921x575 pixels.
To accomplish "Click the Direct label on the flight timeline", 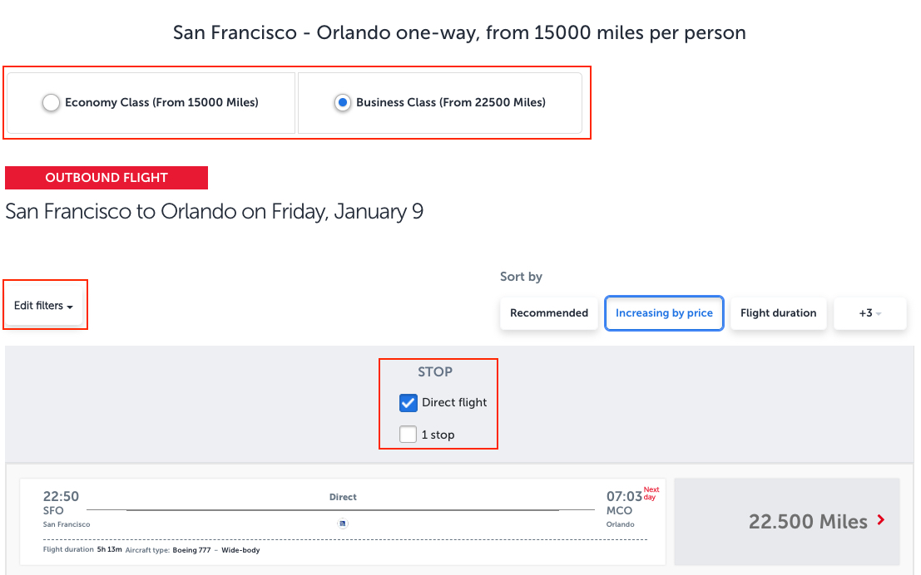I will coord(343,496).
